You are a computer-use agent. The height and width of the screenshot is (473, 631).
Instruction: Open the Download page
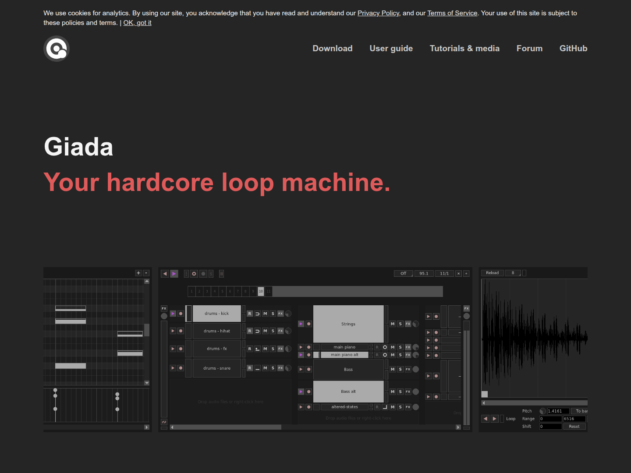[x=333, y=49]
